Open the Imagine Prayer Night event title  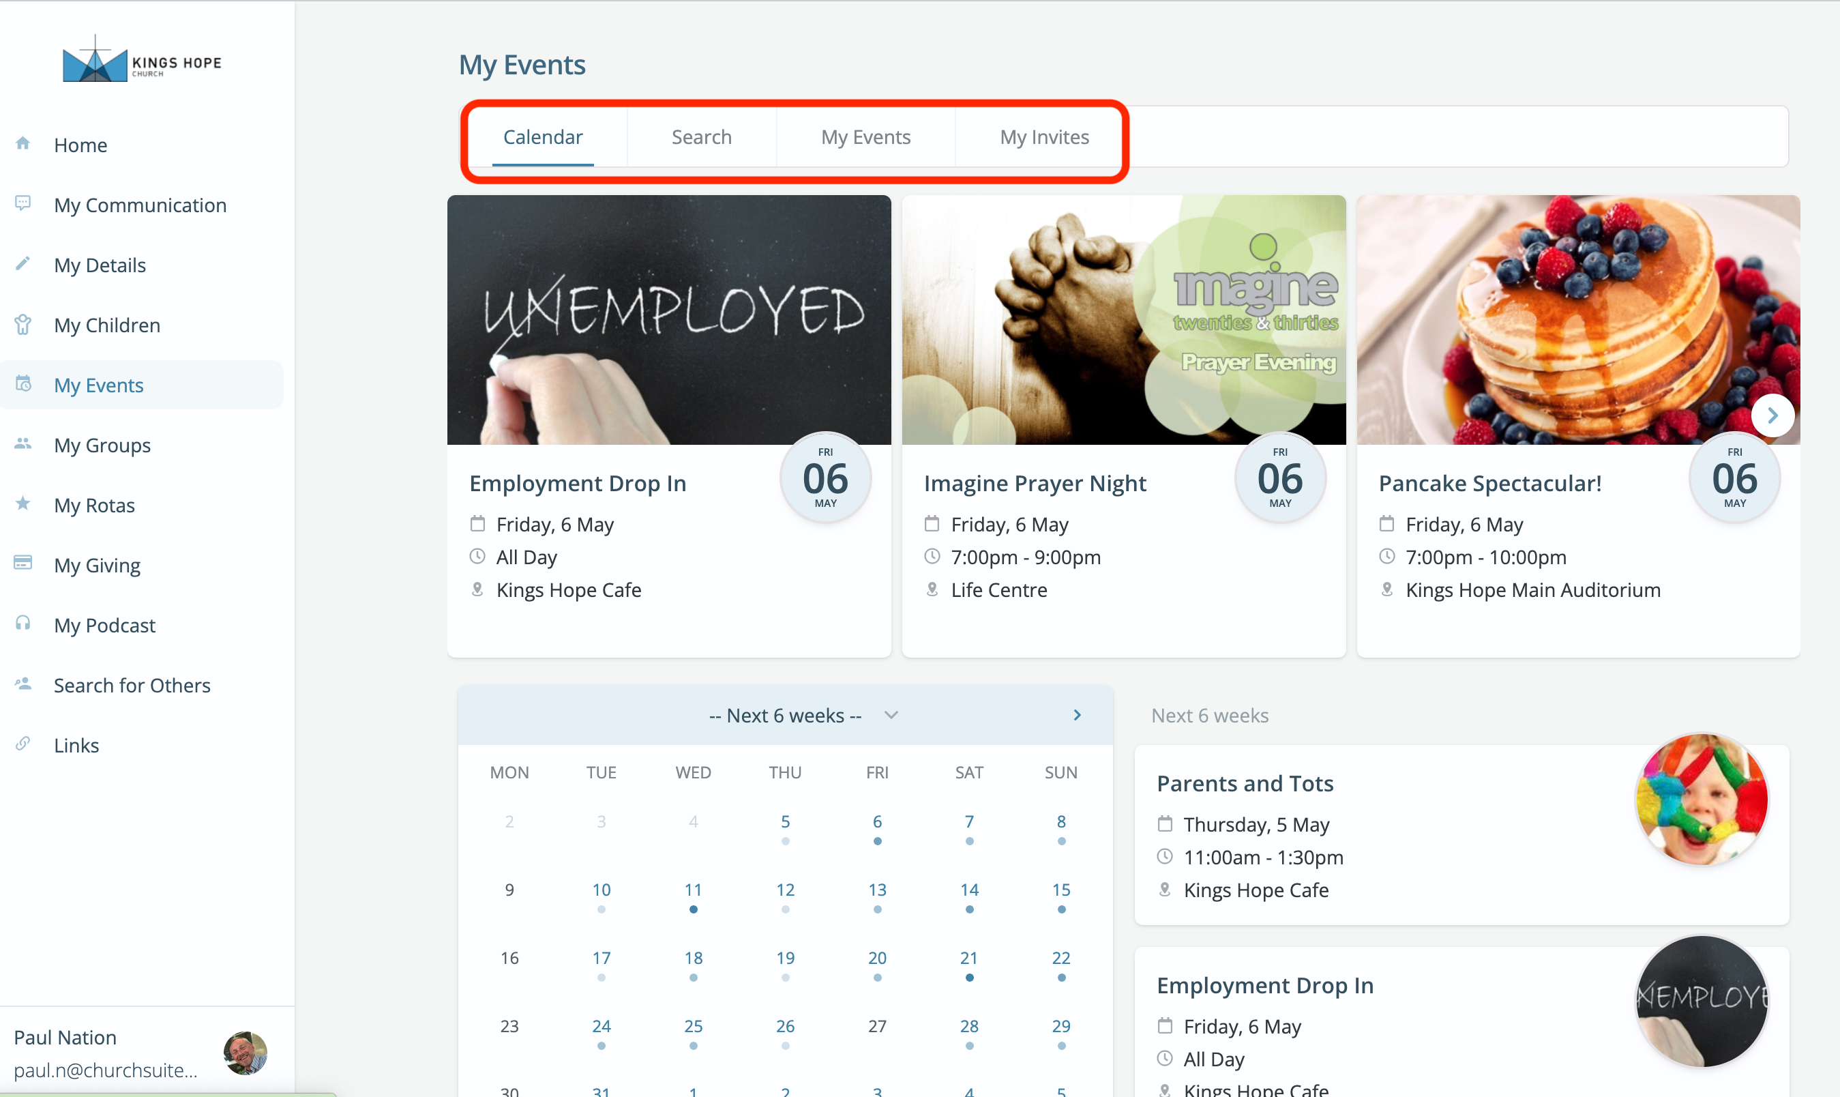click(1035, 483)
